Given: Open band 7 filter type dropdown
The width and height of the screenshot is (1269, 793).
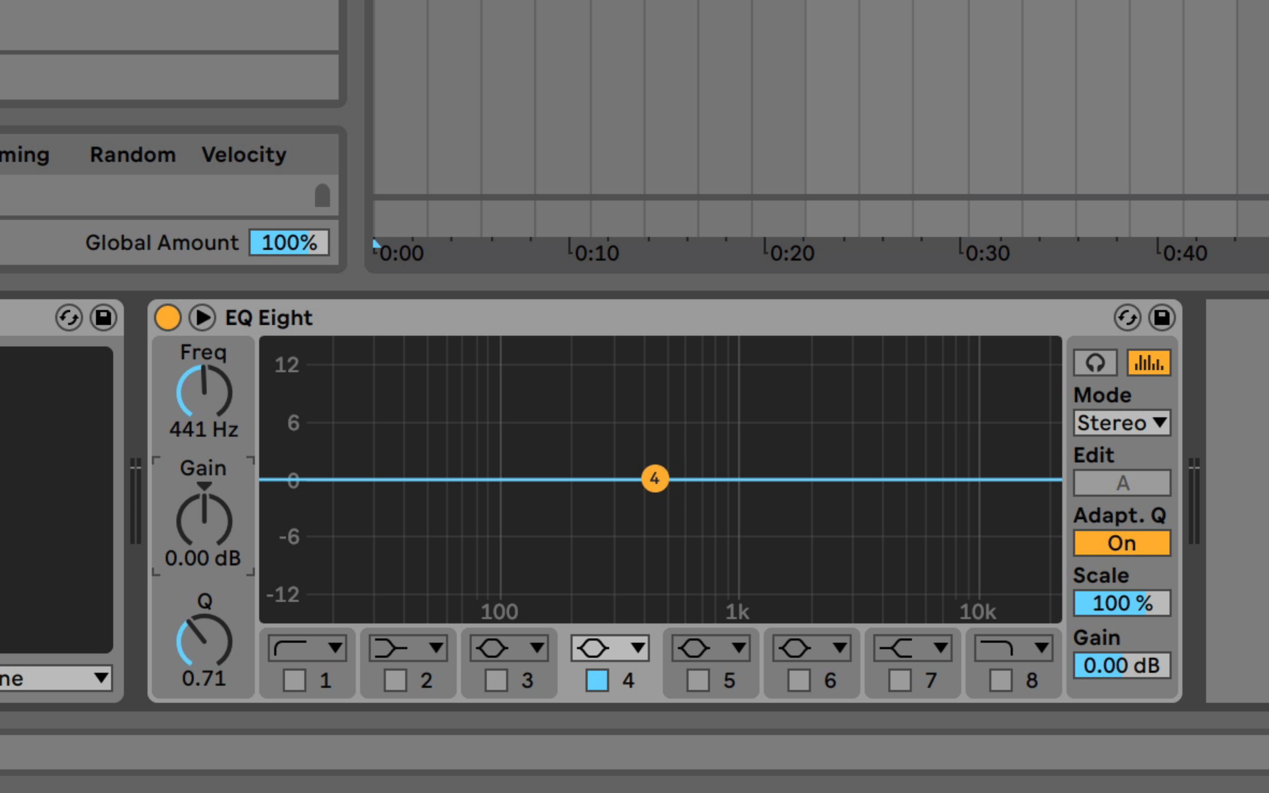Looking at the screenshot, I should (x=913, y=648).
